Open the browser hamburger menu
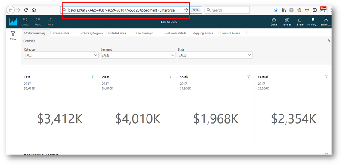Image resolution: width=343 pixels, height=166 pixels. click(x=331, y=10)
